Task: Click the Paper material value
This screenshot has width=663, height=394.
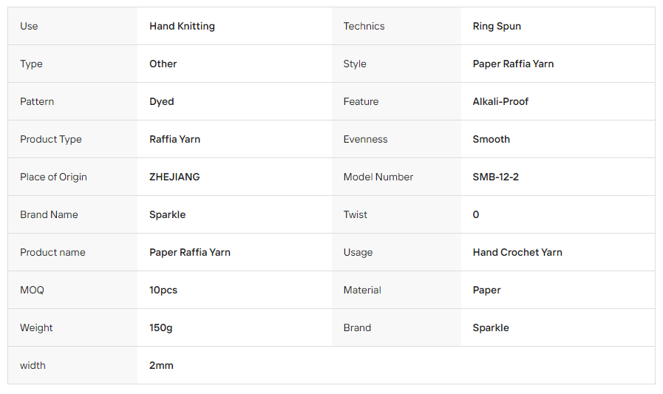Action: click(x=486, y=290)
